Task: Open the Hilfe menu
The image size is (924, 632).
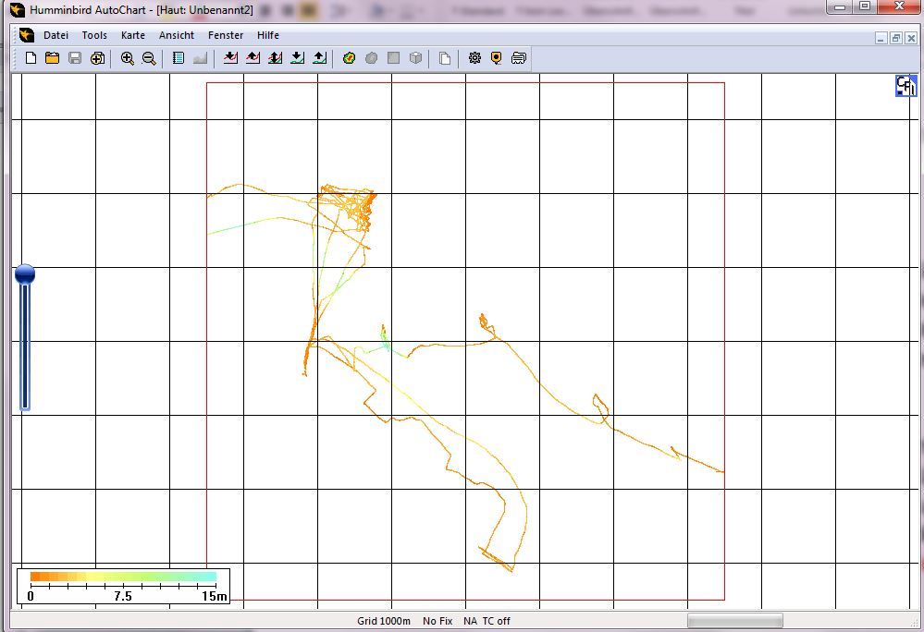Action: pos(268,35)
